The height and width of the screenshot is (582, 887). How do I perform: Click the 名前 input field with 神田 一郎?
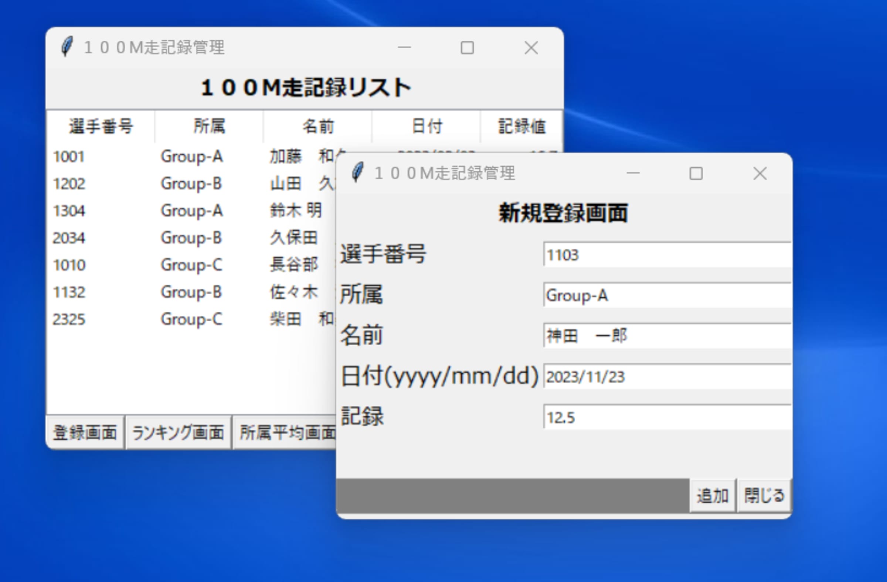(666, 336)
